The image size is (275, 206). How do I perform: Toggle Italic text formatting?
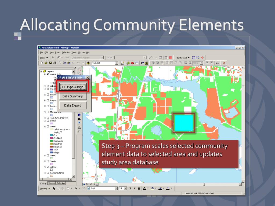[135, 188]
